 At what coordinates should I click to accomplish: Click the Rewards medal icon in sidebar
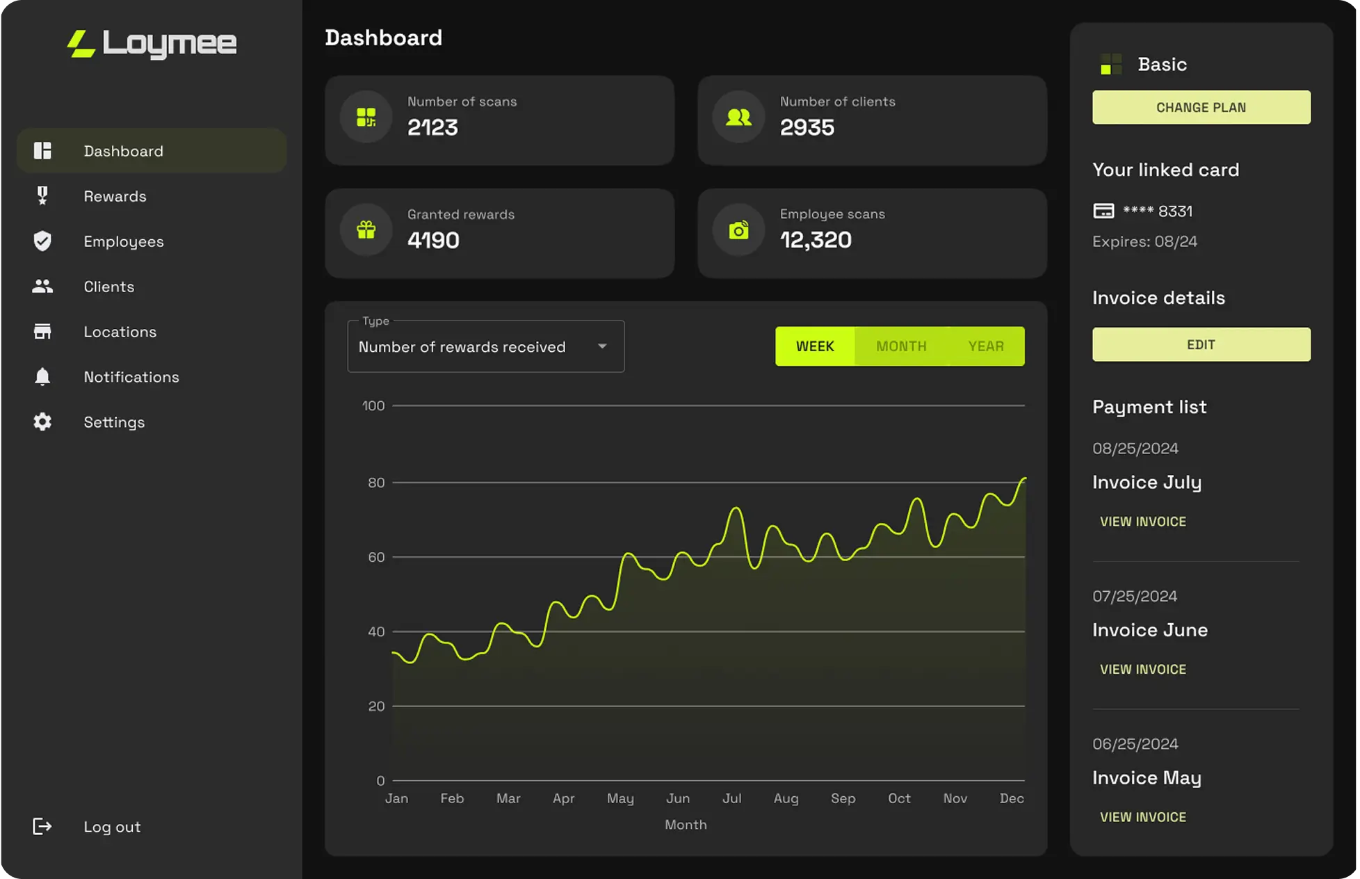click(x=42, y=196)
